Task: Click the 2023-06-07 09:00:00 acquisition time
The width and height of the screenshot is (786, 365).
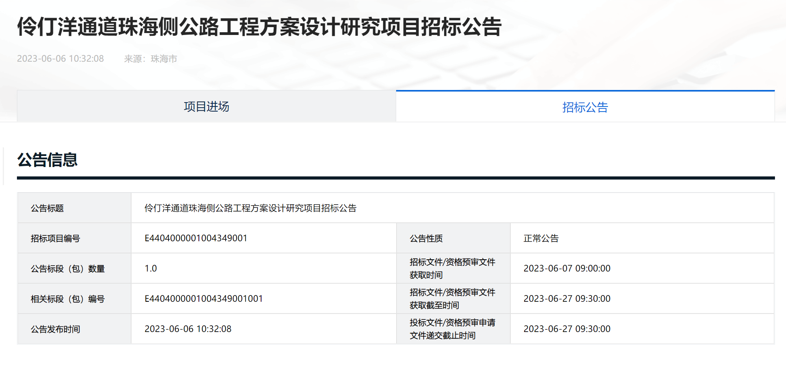Action: click(567, 269)
